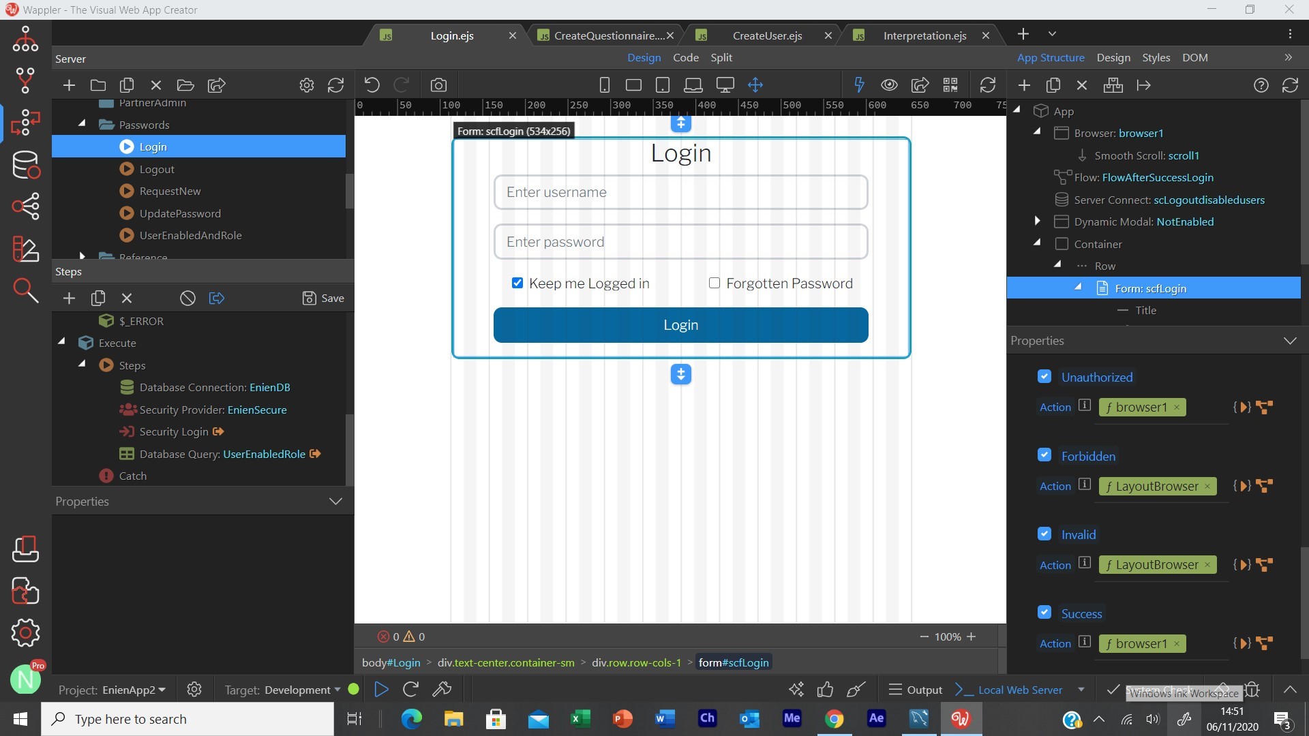The width and height of the screenshot is (1309, 736).
Task: Click the Enter username input field
Action: 680,192
